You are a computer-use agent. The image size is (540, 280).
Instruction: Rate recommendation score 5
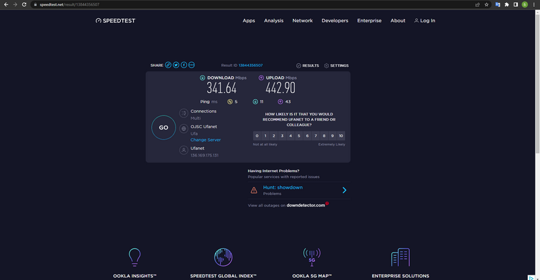[299, 136]
